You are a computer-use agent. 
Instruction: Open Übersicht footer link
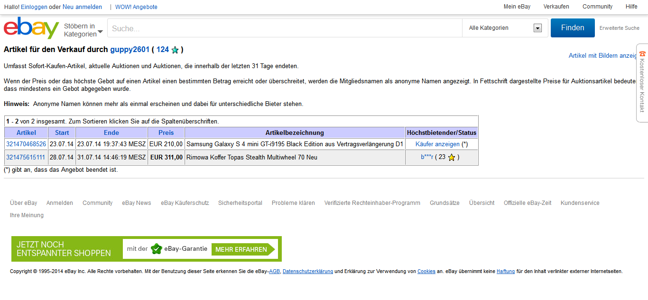(x=482, y=203)
